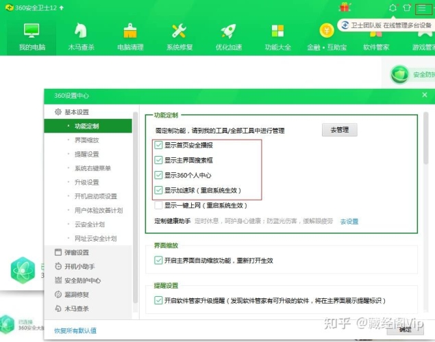This screenshot has width=435, height=342.
Task: Click the 卫士团队版 banner icon
Action: [345, 25]
